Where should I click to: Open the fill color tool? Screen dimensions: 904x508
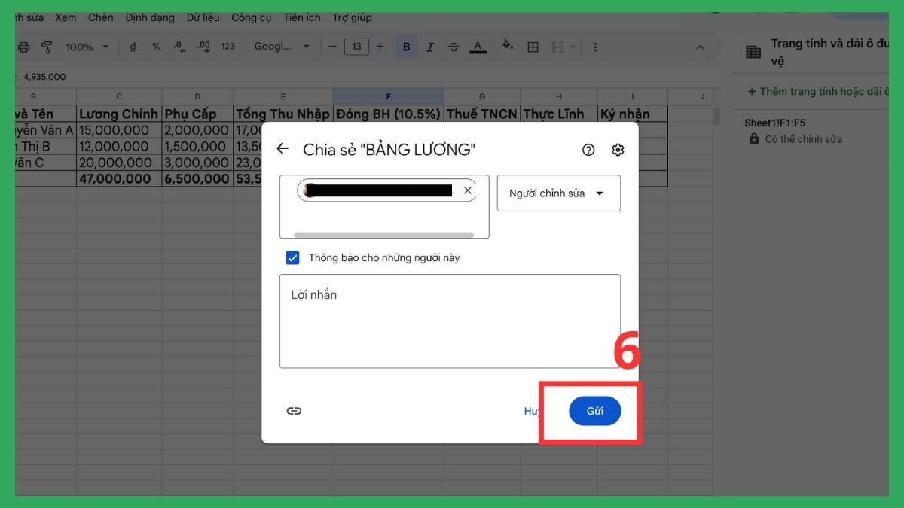click(508, 47)
